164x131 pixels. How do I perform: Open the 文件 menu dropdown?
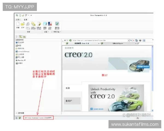pyautogui.click(x=18, y=20)
